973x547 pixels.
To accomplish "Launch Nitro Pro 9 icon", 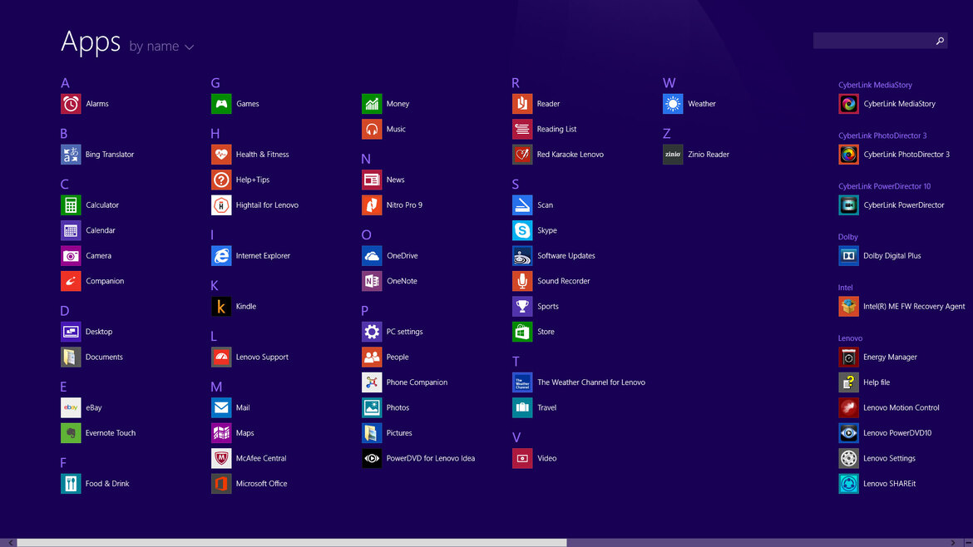I will [x=372, y=205].
